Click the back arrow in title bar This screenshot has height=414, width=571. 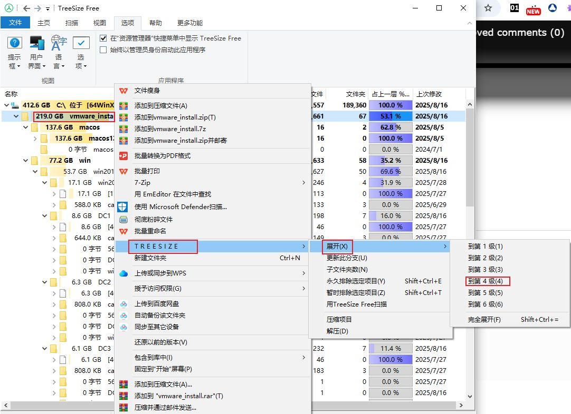(x=26, y=8)
